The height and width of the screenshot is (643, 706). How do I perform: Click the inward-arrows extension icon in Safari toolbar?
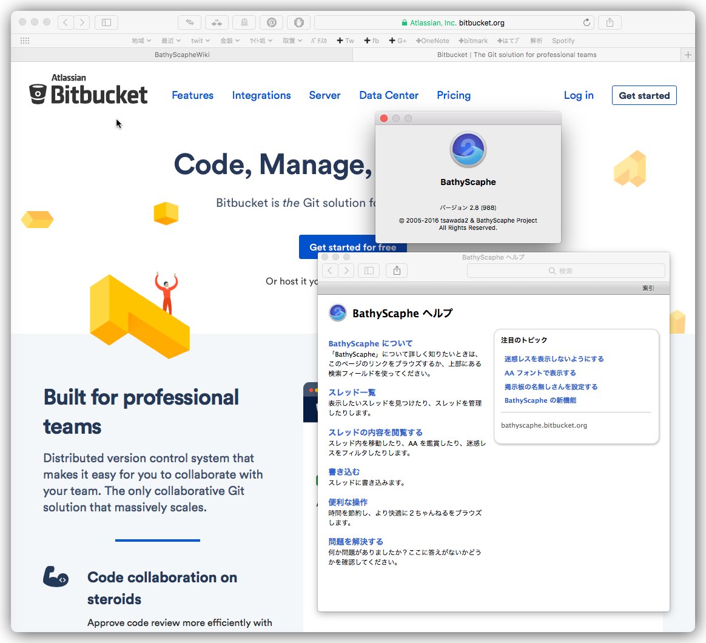[x=217, y=22]
